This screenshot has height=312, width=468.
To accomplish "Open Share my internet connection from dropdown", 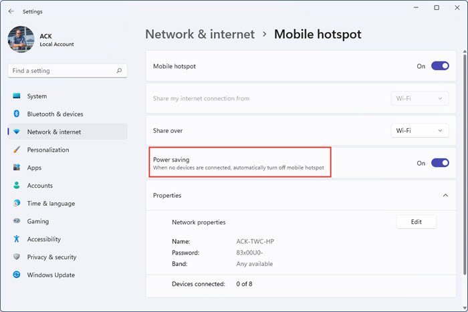I will point(420,98).
